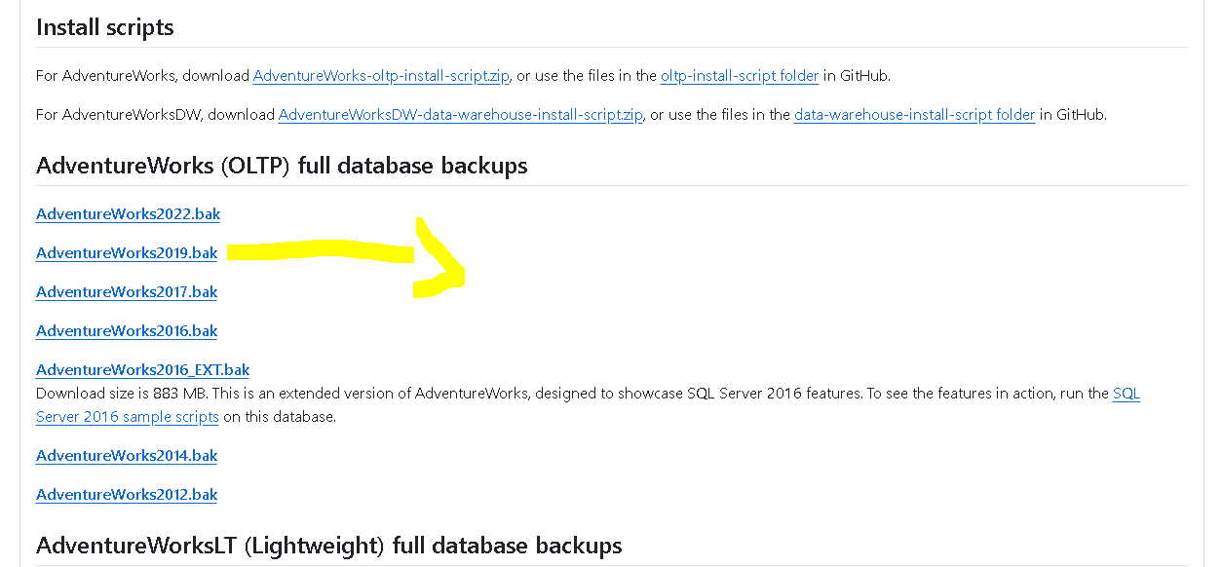Screen dimensions: 1222x567
Task: Click the AdventureWorks (OLTP) full database backups heading
Action: (x=282, y=166)
